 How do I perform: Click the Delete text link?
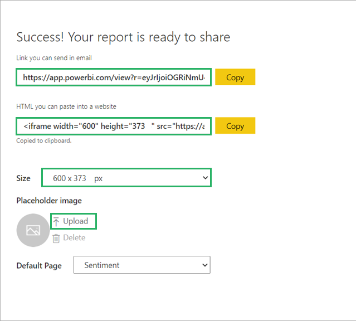(x=74, y=238)
